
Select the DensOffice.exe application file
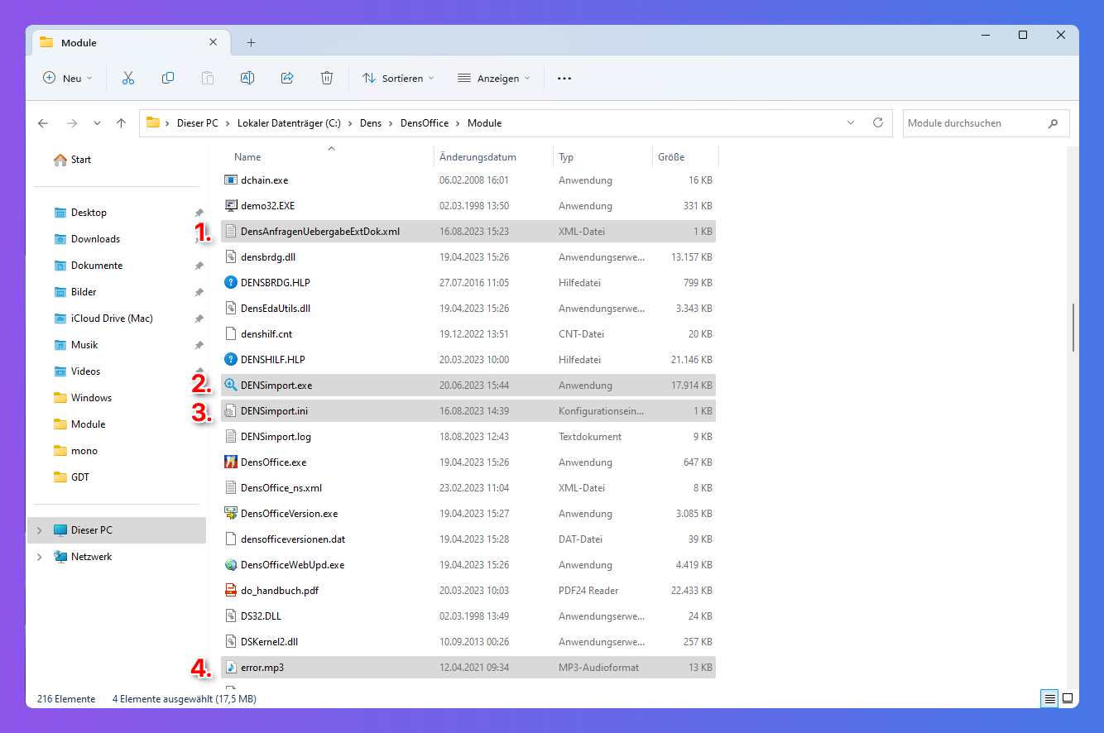pos(273,462)
